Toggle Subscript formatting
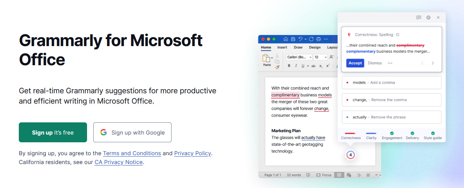The width and height of the screenshot is (464, 188). [x=321, y=66]
